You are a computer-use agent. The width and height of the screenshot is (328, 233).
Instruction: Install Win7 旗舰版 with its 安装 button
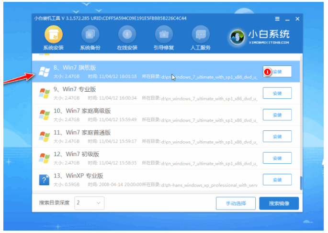coord(277,72)
